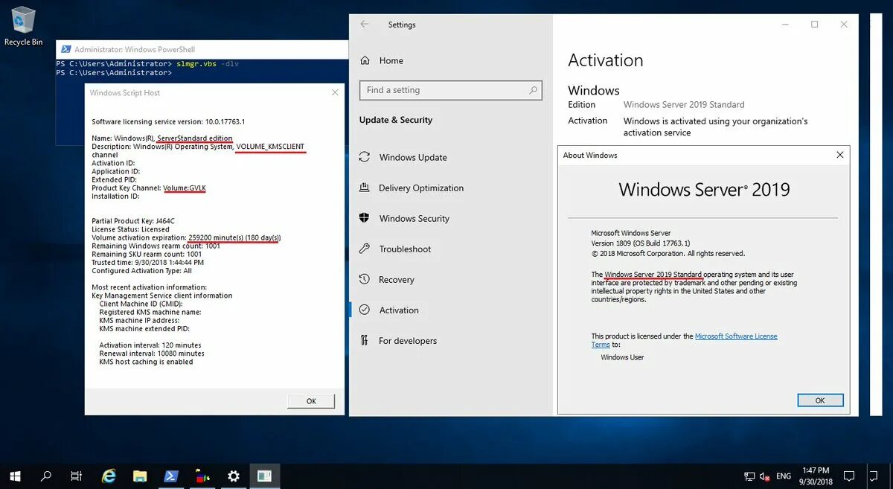The width and height of the screenshot is (893, 489).
Task: Open Troubleshoot page
Action: pos(405,249)
